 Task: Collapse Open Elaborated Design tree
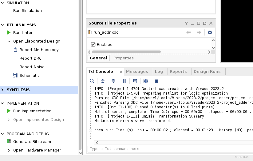coord(9,41)
